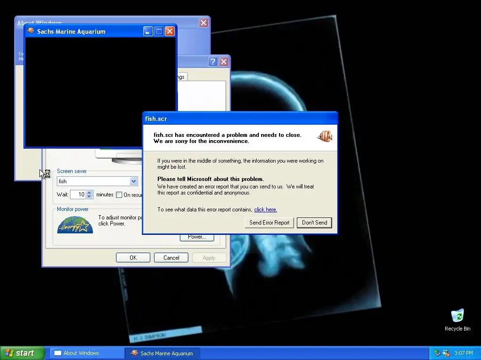
Task: Open the Screen saver dropdown showing fish
Action: (133, 181)
